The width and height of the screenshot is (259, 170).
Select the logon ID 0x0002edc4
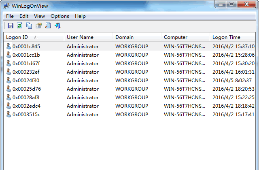[x=26, y=106]
